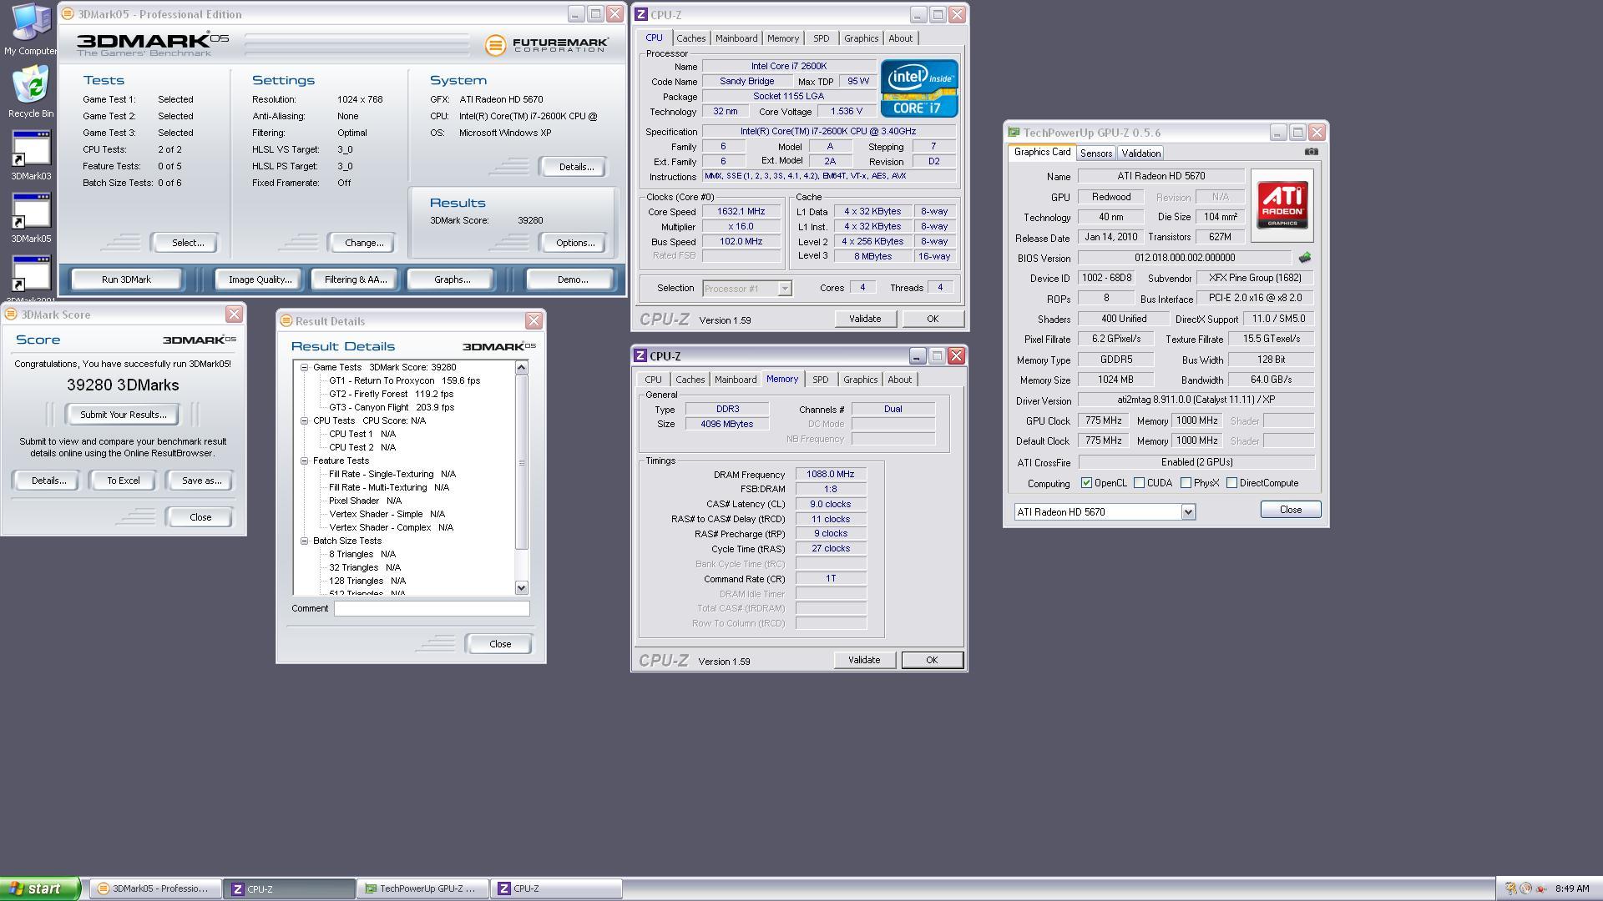The width and height of the screenshot is (1603, 901).
Task: Toggle the DirectCompute checkbox in GPU-Z
Action: 1231,483
